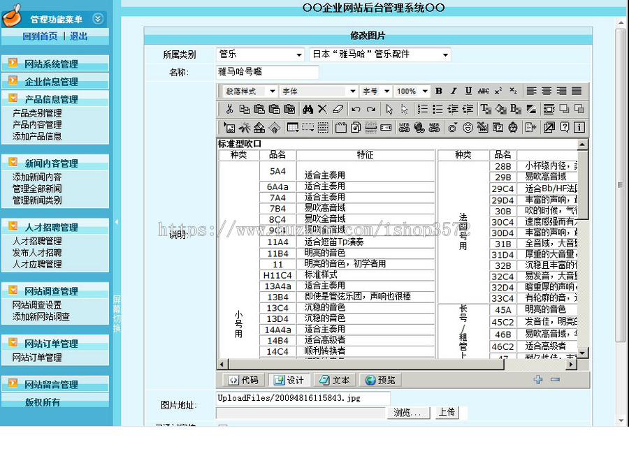Toggle bold formatting in the editor
The width and height of the screenshot is (629, 456).
[x=438, y=91]
